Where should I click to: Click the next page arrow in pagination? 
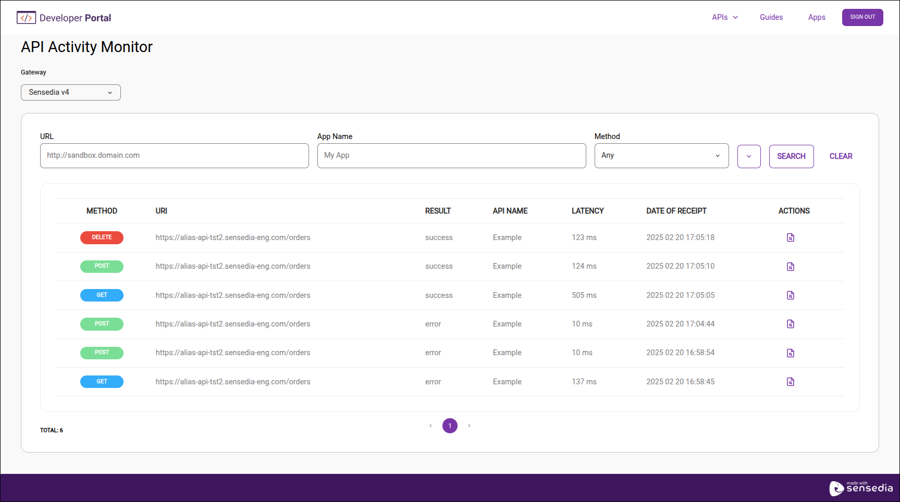(469, 425)
